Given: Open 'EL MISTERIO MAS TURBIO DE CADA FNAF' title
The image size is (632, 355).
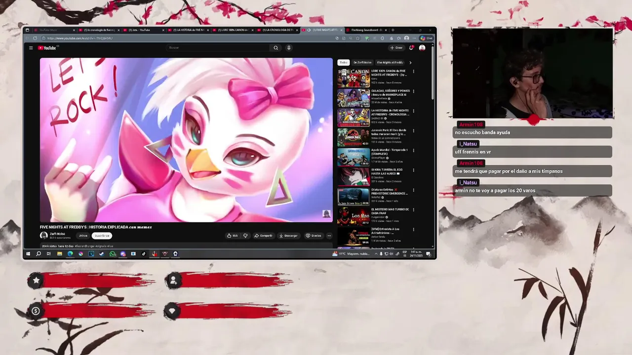Looking at the screenshot, I should click(x=390, y=211).
